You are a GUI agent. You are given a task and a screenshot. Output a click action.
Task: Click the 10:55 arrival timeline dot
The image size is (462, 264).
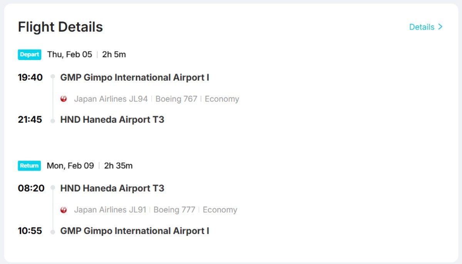[53, 232]
